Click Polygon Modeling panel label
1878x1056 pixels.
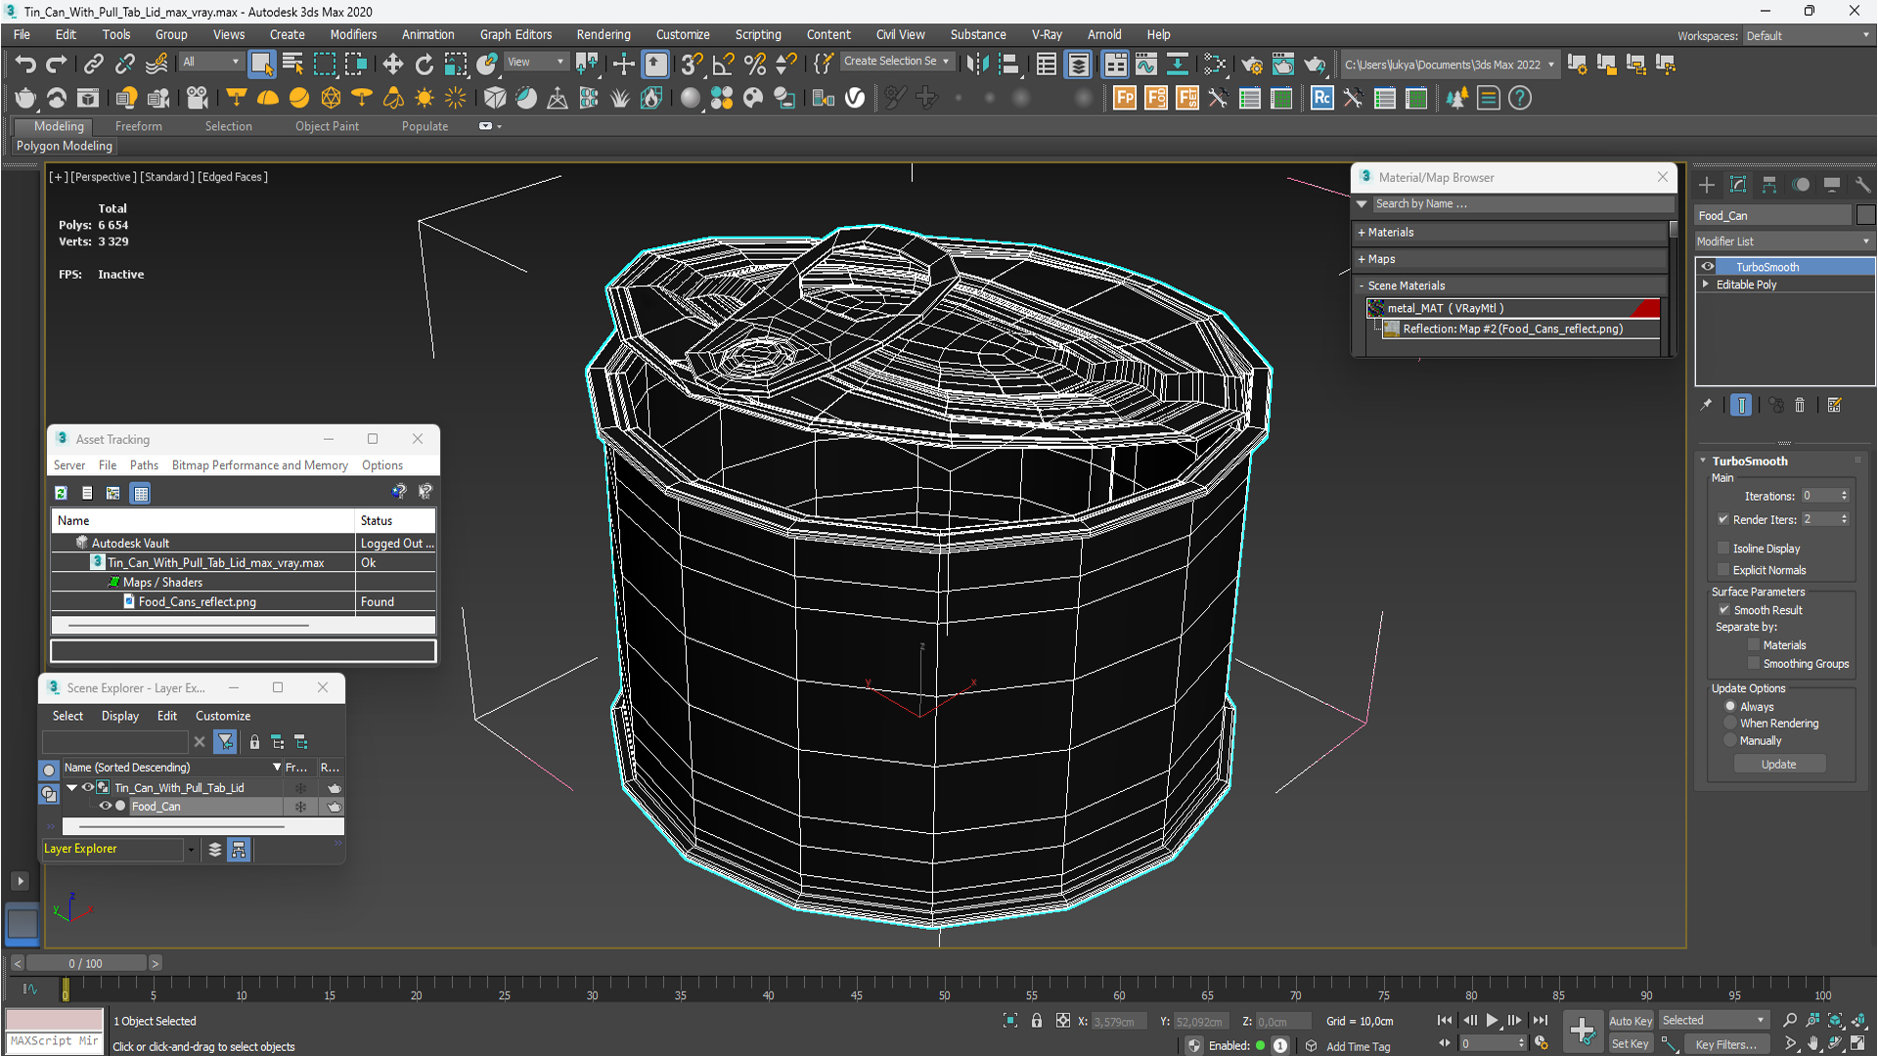point(65,146)
